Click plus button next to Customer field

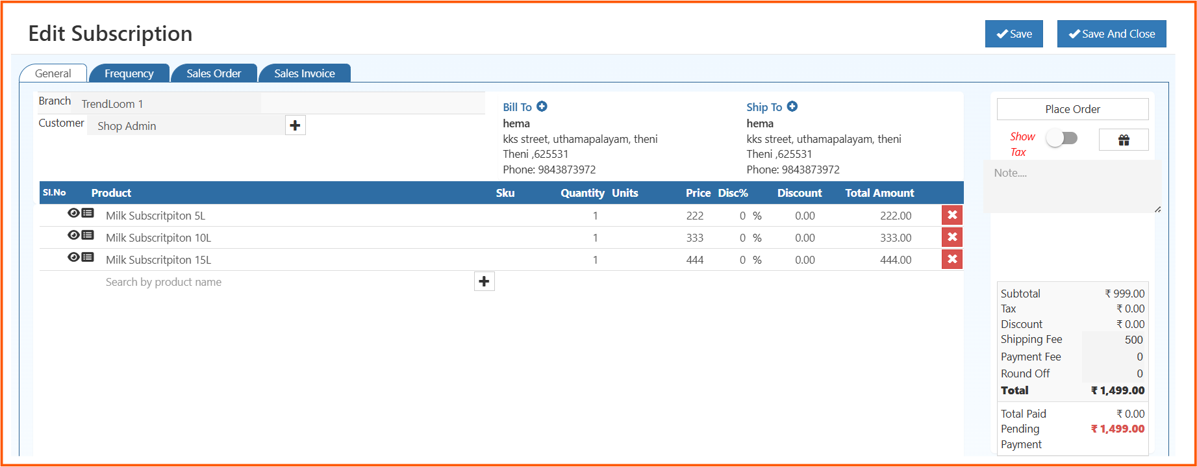[295, 125]
